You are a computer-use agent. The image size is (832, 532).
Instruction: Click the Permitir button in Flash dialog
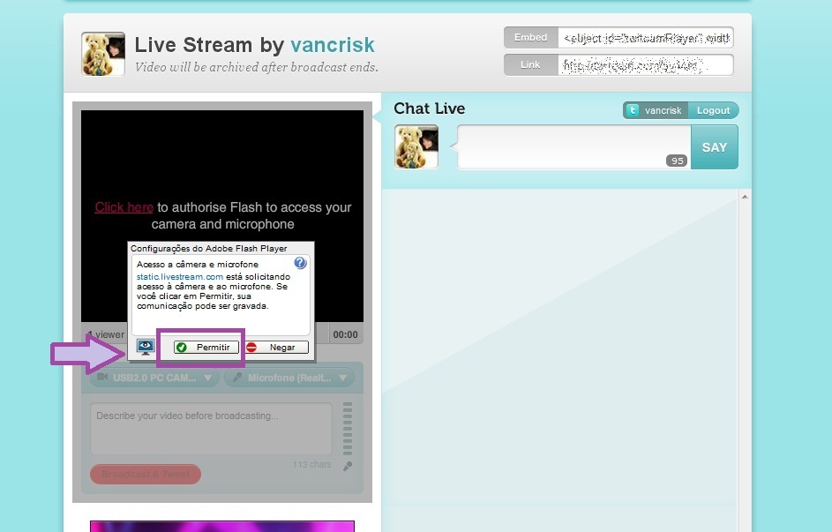tap(206, 347)
